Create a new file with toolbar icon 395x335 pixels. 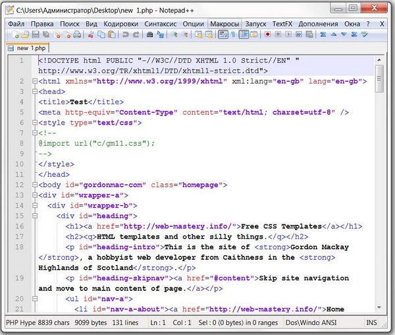pyautogui.click(x=15, y=34)
